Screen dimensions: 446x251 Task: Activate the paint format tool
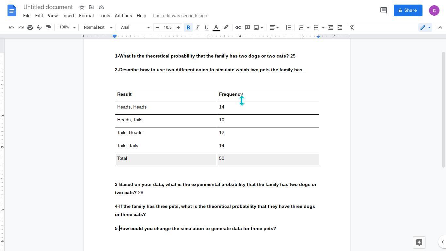click(48, 27)
